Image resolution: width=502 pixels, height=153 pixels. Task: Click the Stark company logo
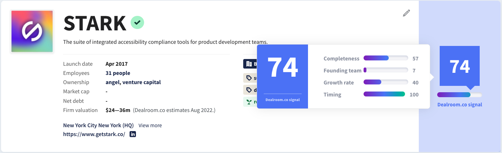pos(32,31)
